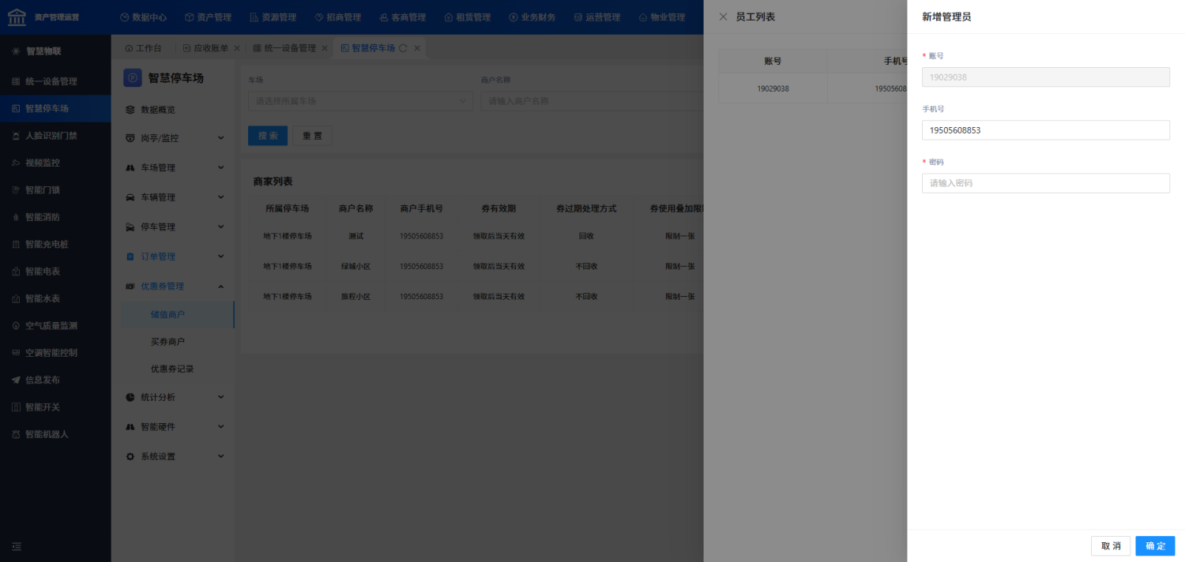The width and height of the screenshot is (1185, 562).
Task: Open 客商管理 in the top navigation
Action: pos(402,17)
